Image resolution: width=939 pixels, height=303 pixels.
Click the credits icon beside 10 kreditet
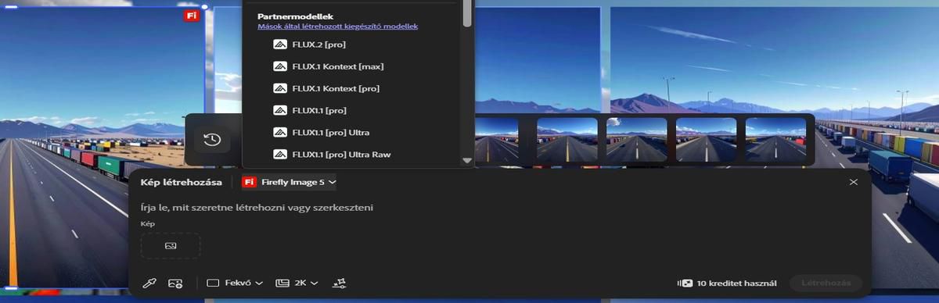click(686, 283)
